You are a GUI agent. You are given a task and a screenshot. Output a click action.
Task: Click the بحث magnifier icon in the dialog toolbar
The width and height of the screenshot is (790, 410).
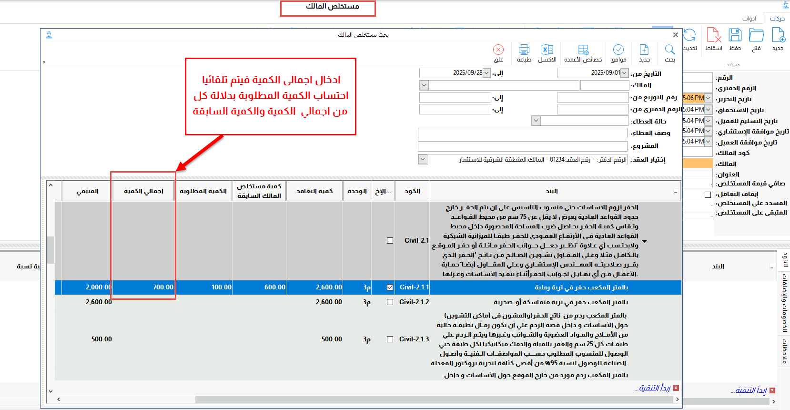[x=669, y=50]
